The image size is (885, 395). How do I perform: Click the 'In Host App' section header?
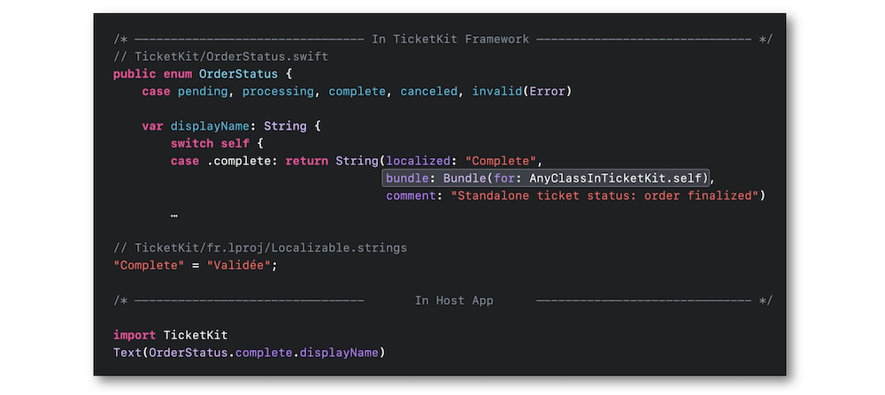point(454,300)
